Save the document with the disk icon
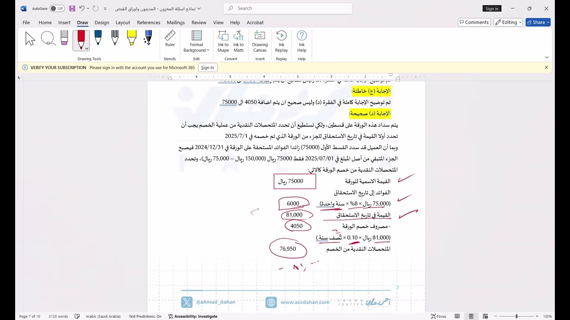The width and height of the screenshot is (570, 320). pyautogui.click(x=72, y=8)
